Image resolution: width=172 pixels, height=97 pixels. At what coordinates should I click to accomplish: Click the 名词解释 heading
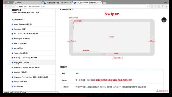click(x=64, y=67)
